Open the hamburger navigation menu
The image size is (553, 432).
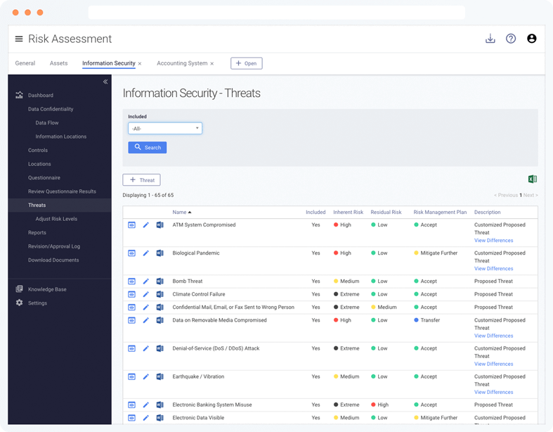point(19,39)
